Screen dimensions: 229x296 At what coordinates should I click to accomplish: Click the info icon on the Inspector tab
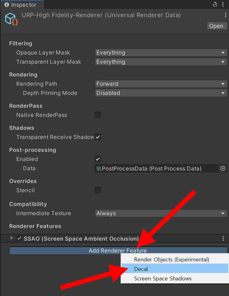pos(7,5)
